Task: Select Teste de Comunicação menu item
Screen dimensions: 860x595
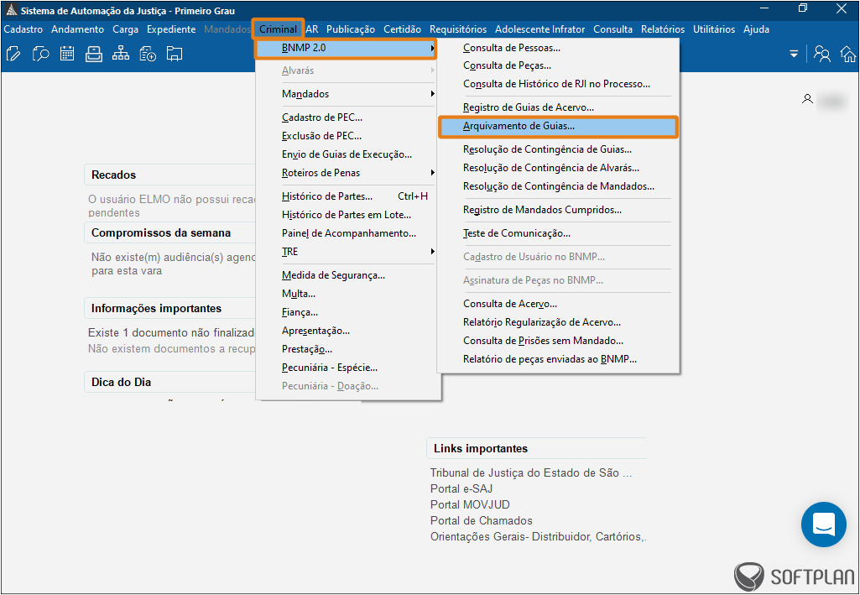Action: pos(558,233)
